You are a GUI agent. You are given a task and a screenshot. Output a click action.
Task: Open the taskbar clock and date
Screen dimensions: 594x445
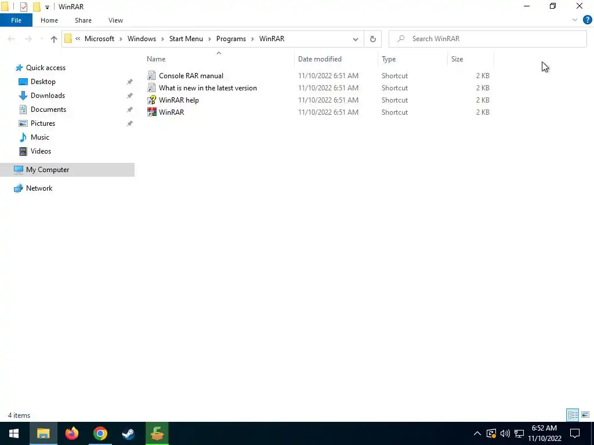pyautogui.click(x=544, y=433)
